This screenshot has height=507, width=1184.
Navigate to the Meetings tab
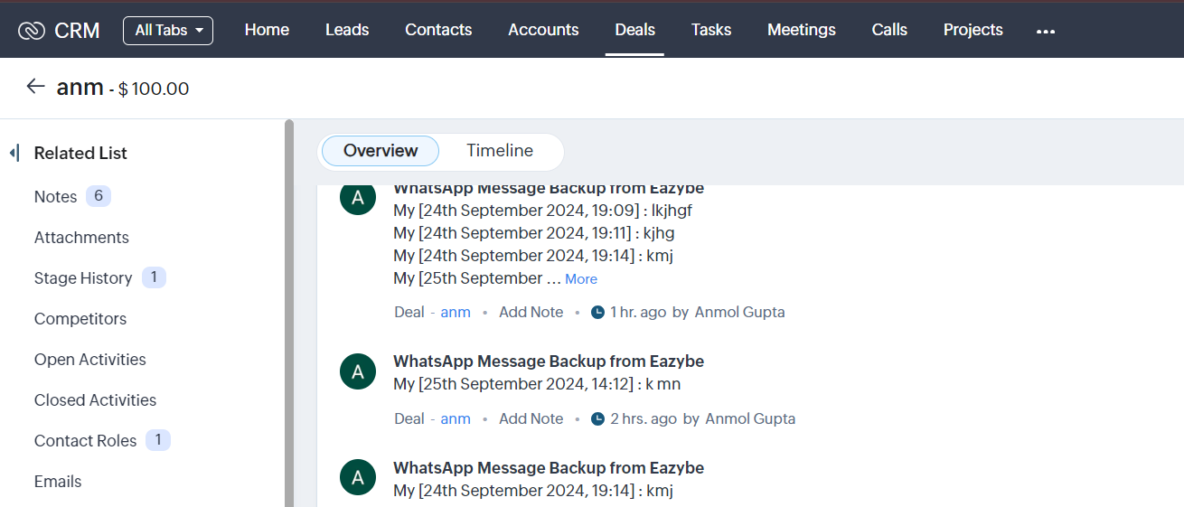coord(802,30)
